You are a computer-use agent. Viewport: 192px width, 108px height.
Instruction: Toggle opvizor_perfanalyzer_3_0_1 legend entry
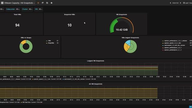coord(173,48)
